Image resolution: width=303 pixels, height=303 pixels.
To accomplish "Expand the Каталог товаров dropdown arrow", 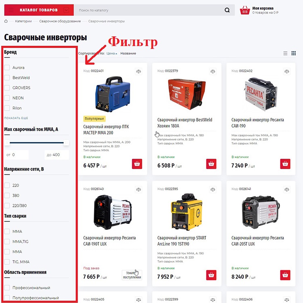I will [66, 10].
